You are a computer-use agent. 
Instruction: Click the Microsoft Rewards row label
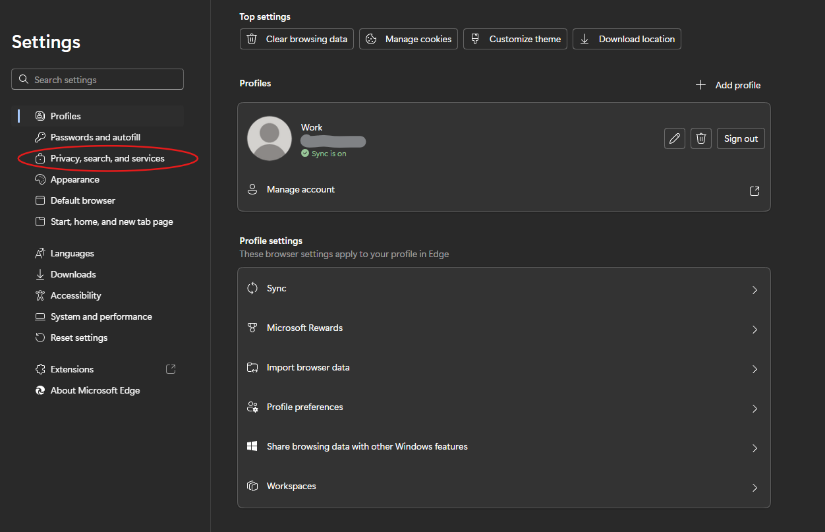[304, 328]
